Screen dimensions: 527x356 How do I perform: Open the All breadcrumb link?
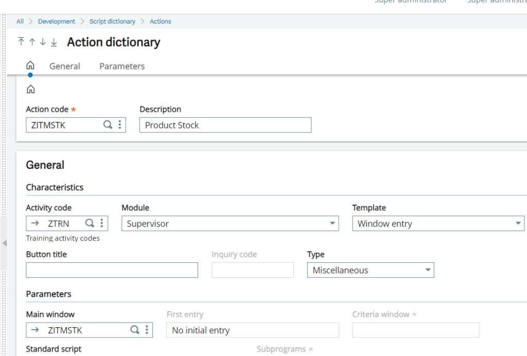pyautogui.click(x=20, y=22)
